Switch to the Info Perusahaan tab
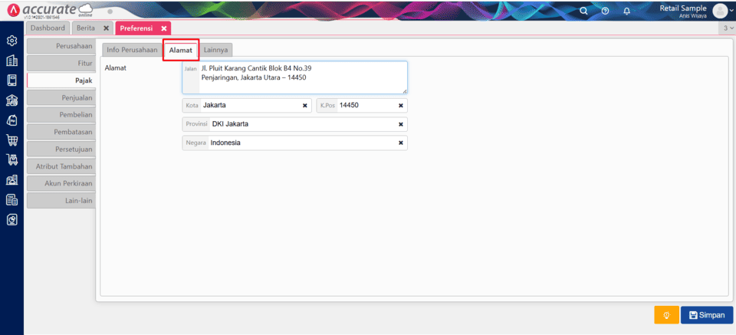Screen dimensions: 736x335 [x=132, y=50]
